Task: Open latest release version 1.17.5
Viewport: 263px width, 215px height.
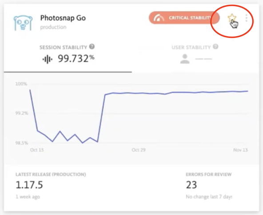Action: (29, 185)
